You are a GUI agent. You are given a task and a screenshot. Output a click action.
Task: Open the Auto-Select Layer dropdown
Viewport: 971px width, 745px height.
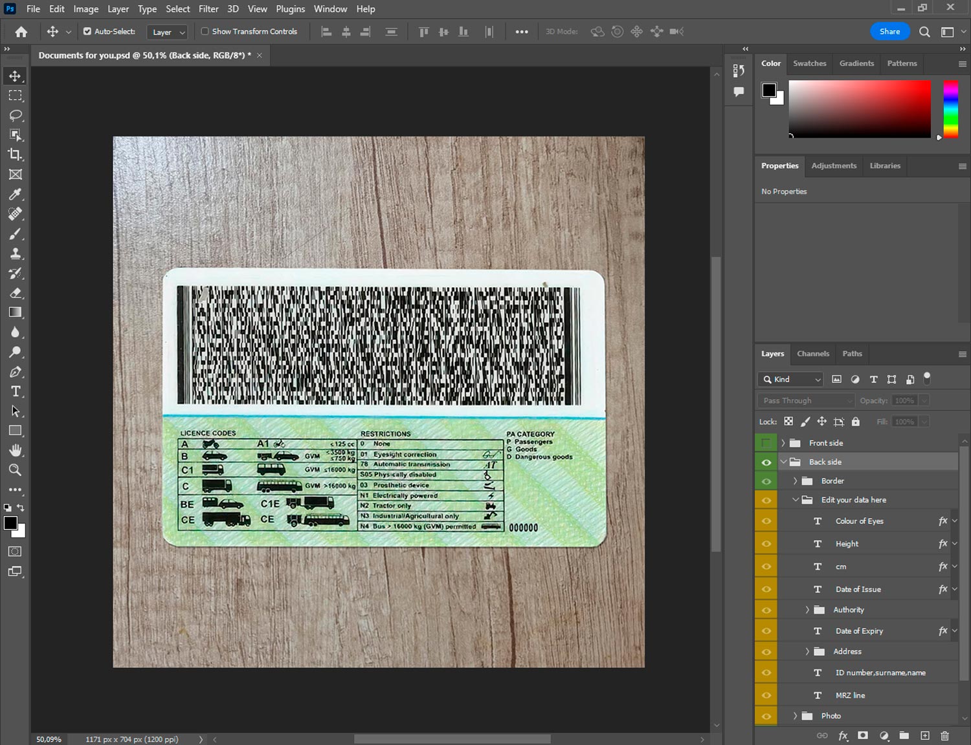[x=168, y=32]
